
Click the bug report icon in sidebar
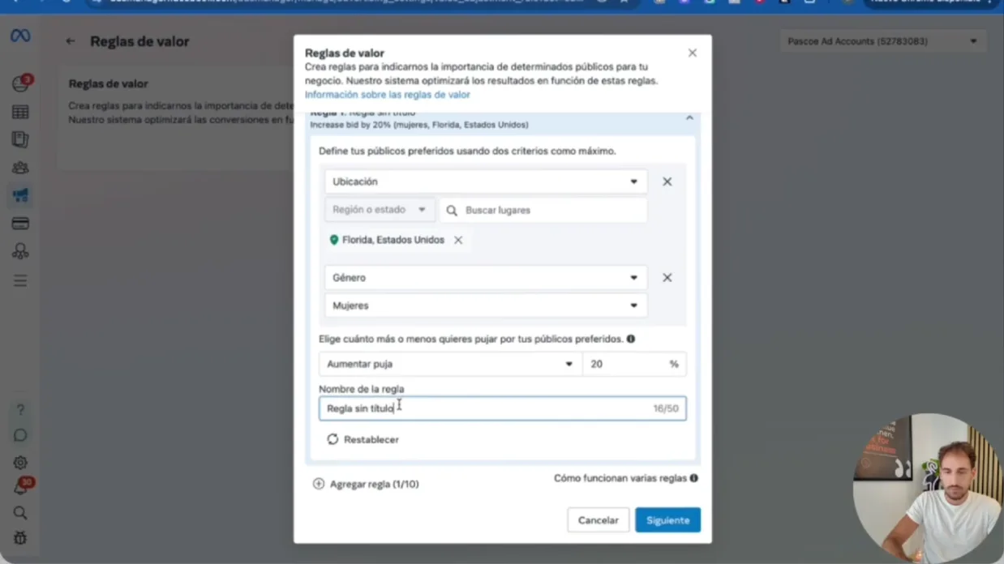click(20, 538)
